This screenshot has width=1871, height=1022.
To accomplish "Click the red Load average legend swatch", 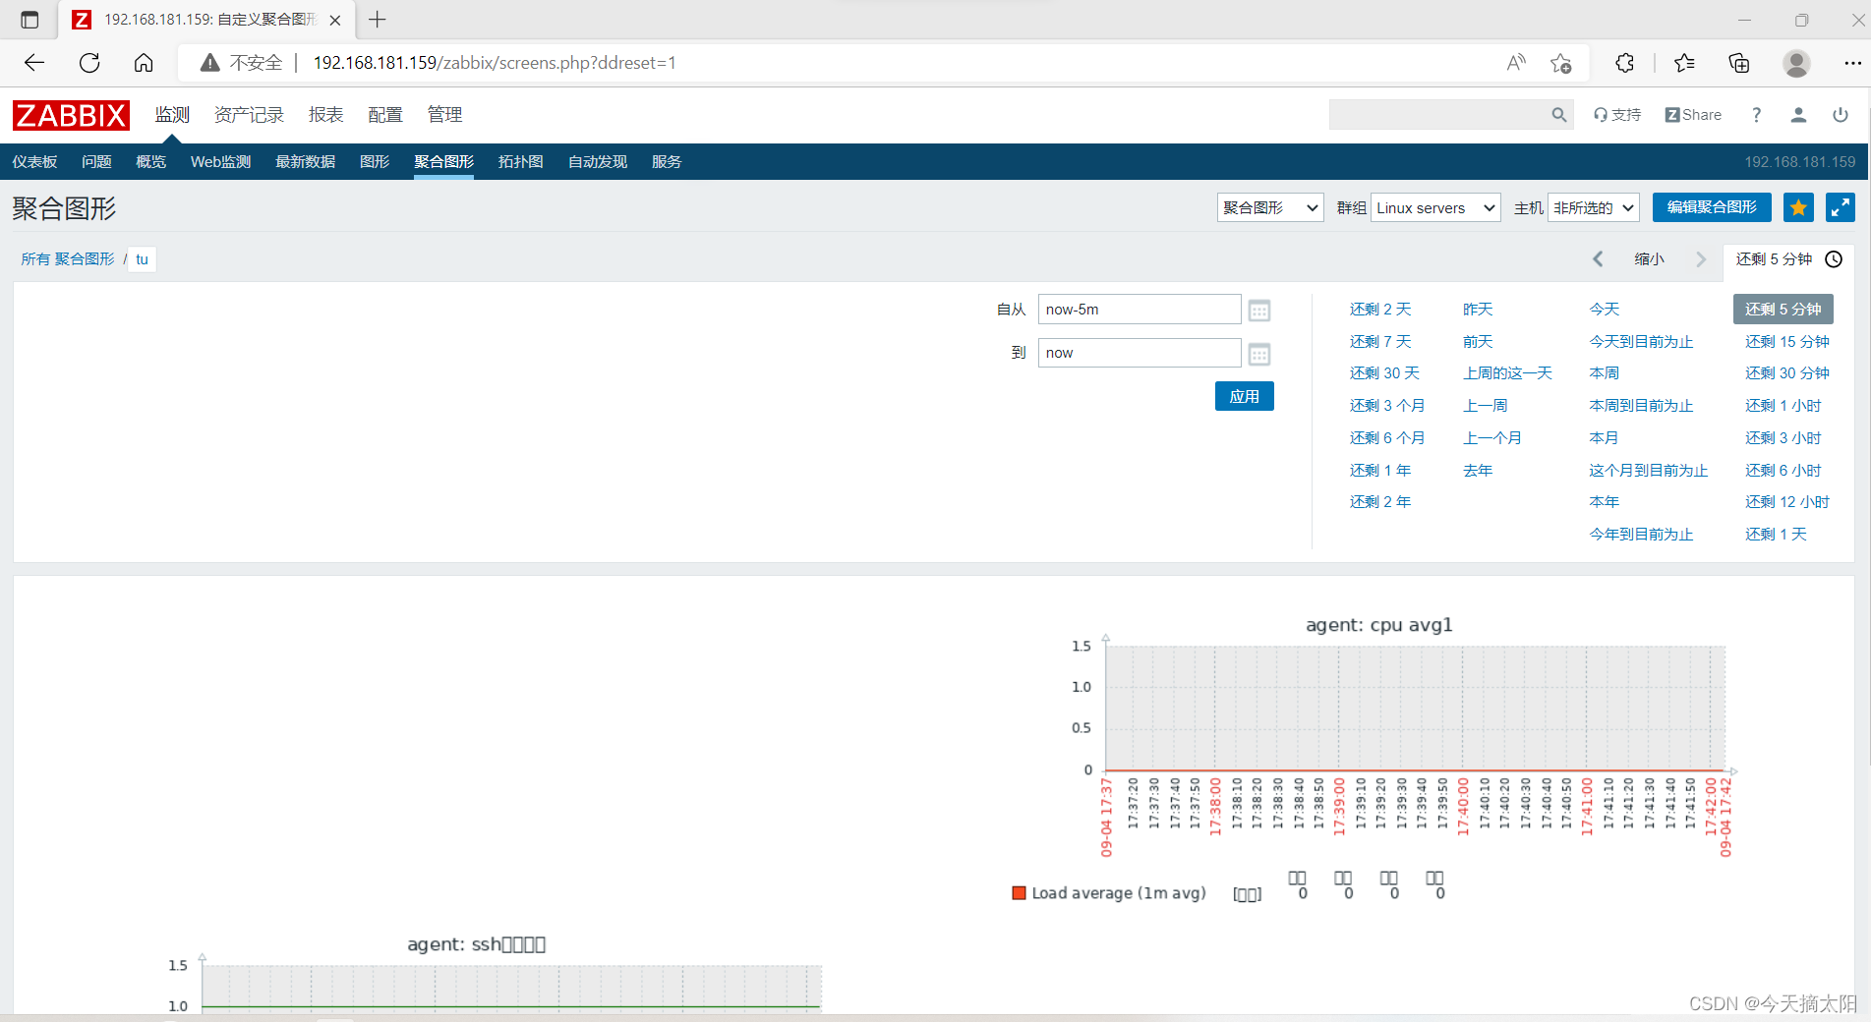I will tap(1019, 893).
